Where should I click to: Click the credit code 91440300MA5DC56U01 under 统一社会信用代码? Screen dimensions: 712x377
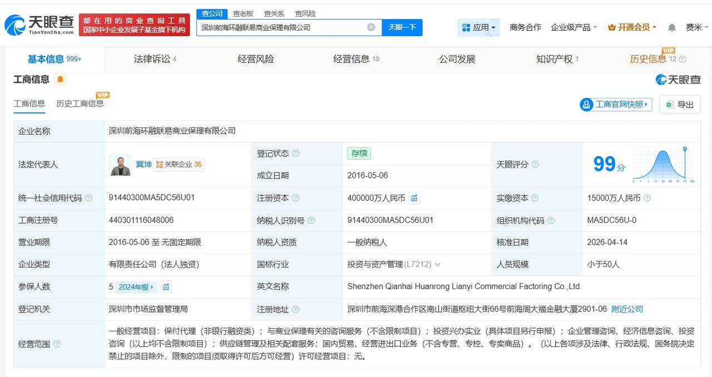152,198
